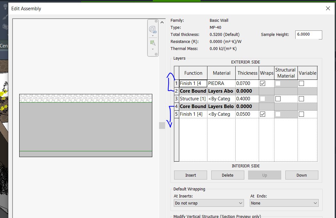Expand zoom tool options arrow on navigation bar
Screen dimensions: 336x218
pos(153,49)
